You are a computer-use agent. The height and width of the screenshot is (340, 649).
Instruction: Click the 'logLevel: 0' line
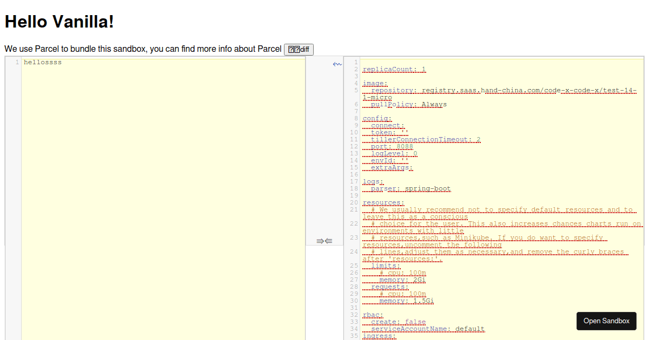pos(394,153)
